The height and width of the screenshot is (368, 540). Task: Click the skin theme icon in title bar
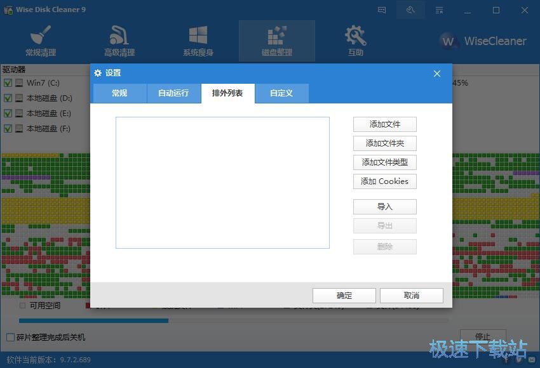(x=410, y=10)
